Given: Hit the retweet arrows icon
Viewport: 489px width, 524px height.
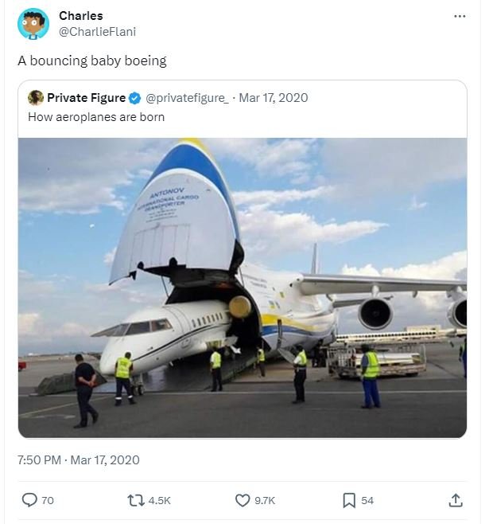Looking at the screenshot, I should 135,500.
